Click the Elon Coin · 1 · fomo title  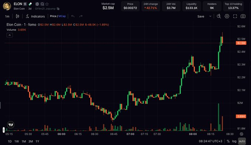point(21,24)
